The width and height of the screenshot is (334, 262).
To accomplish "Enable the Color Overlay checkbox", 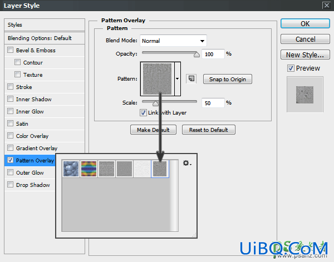I will (x=10, y=136).
